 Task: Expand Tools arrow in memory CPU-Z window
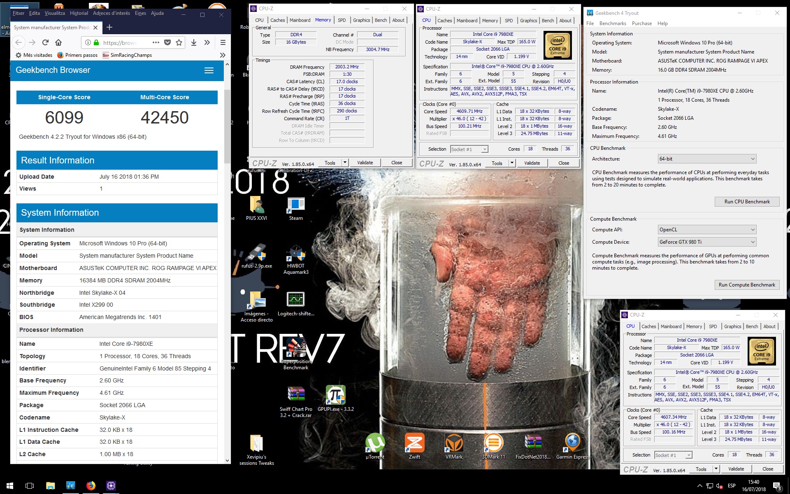(345, 163)
